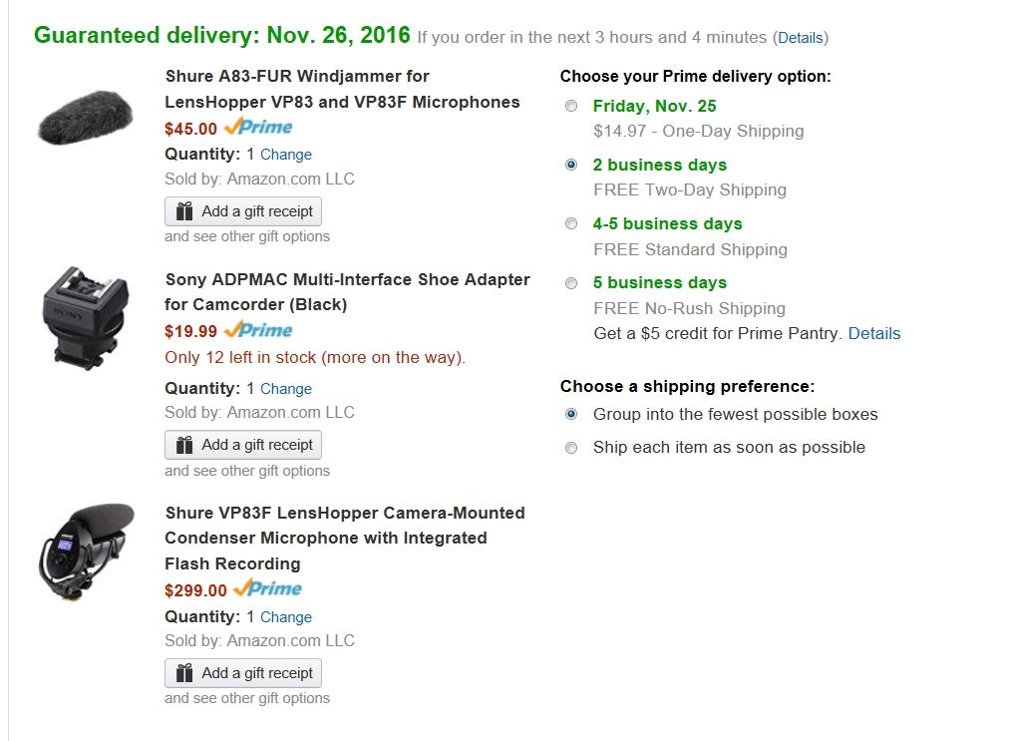Select Friday, Nov. 25 One-Day Shipping

[x=571, y=106]
